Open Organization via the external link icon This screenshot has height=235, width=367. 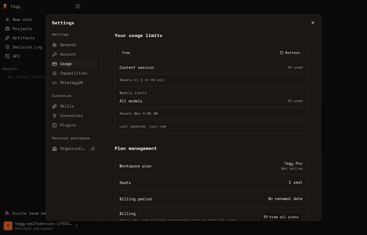click(93, 149)
